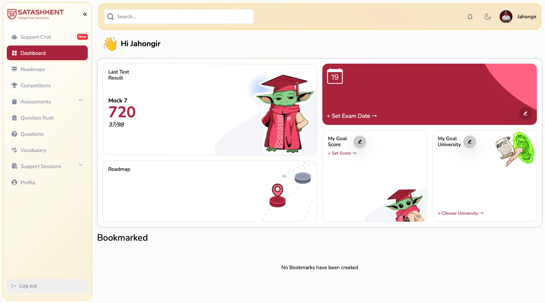Click the Roadmaps signpost icon
The width and height of the screenshot is (545, 303).
pos(14,69)
